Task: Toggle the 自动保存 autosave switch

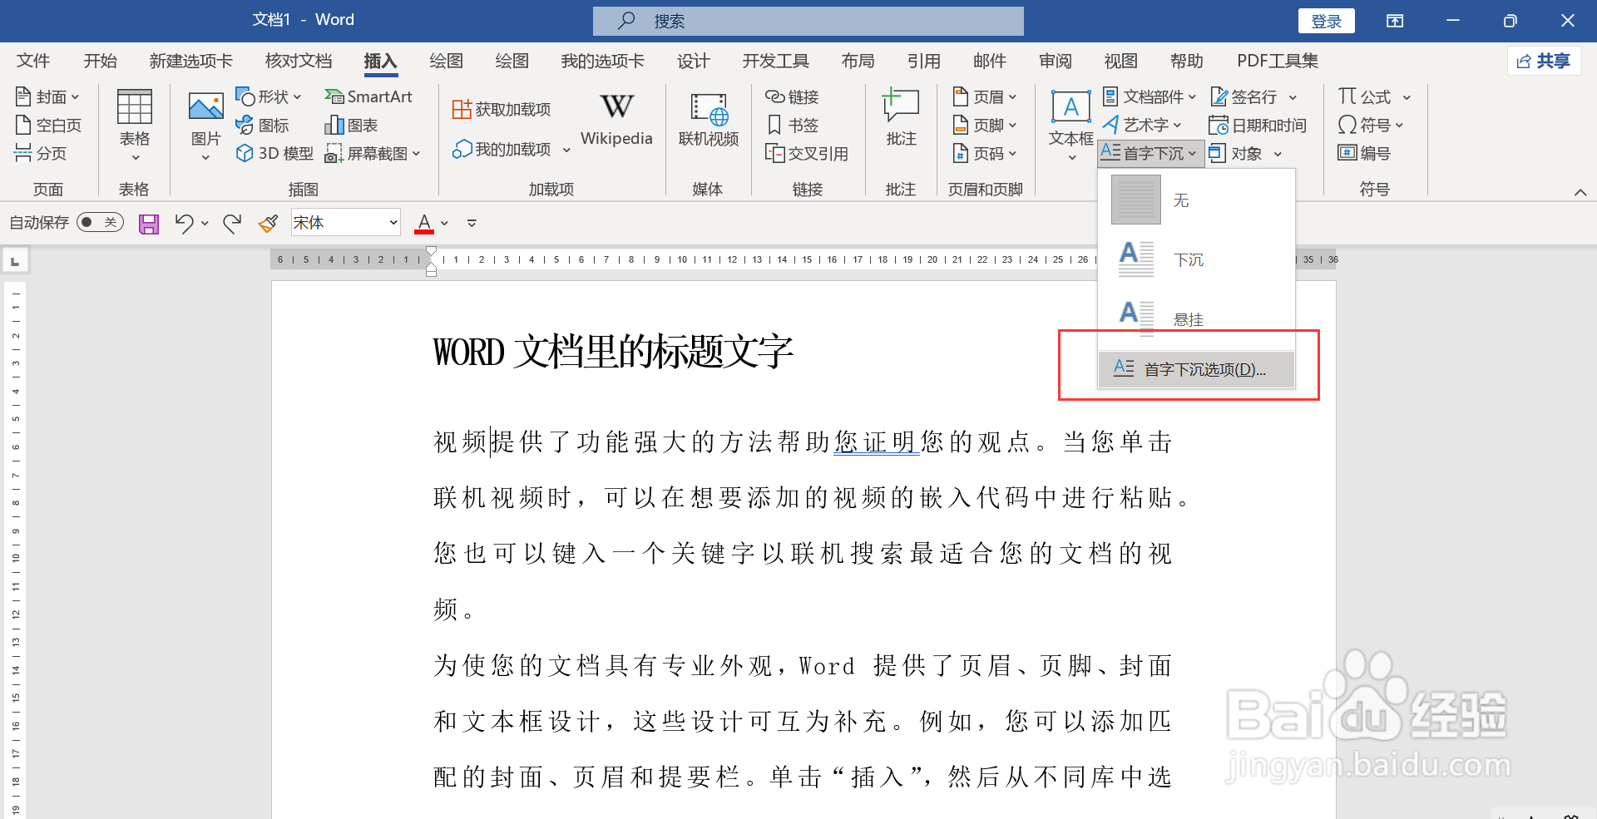Action: [100, 222]
